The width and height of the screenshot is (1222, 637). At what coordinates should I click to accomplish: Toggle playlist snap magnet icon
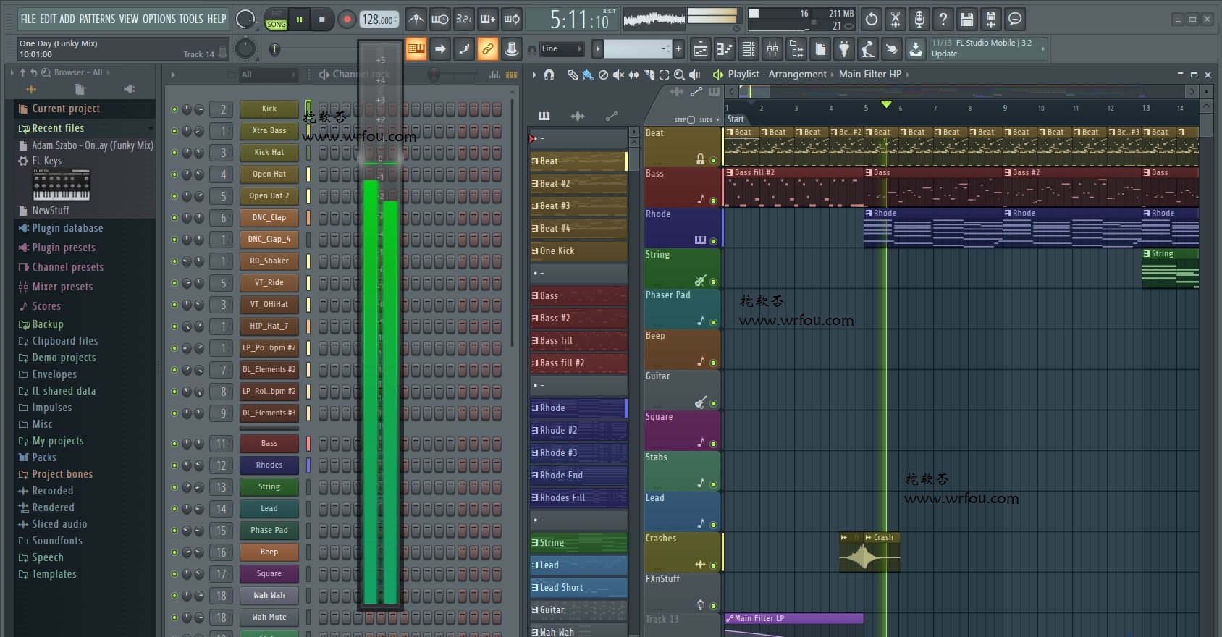tap(549, 75)
